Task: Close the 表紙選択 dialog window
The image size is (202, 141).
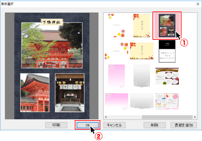Action: 197,3
